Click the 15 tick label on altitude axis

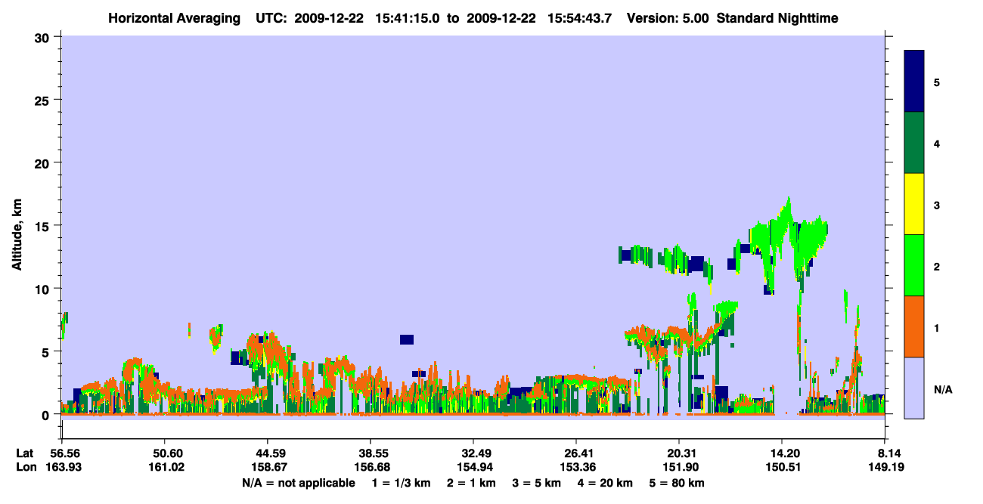click(44, 226)
